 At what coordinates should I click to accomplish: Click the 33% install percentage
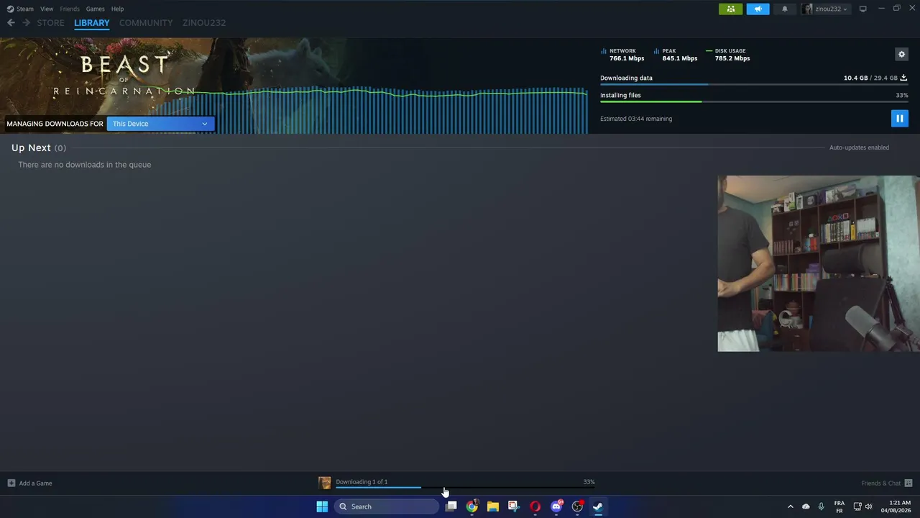pos(902,95)
